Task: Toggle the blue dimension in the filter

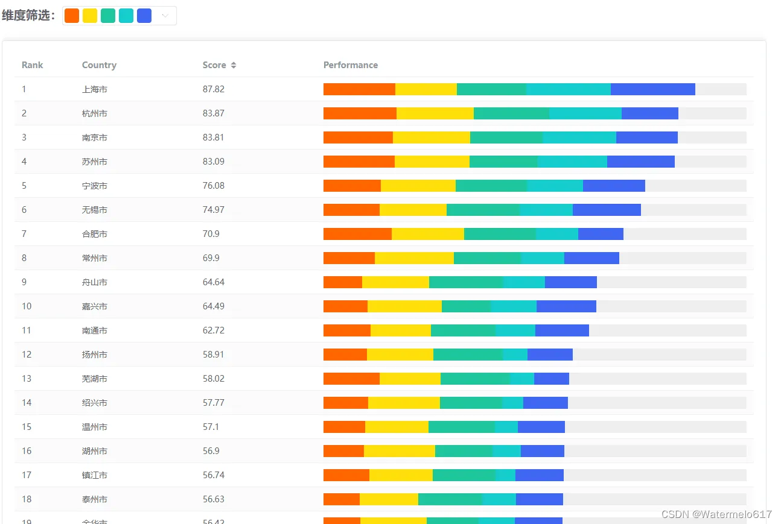Action: point(144,16)
